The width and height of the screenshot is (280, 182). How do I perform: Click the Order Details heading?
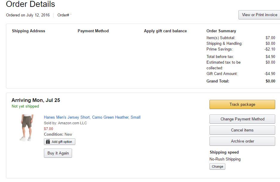pos(30,4)
